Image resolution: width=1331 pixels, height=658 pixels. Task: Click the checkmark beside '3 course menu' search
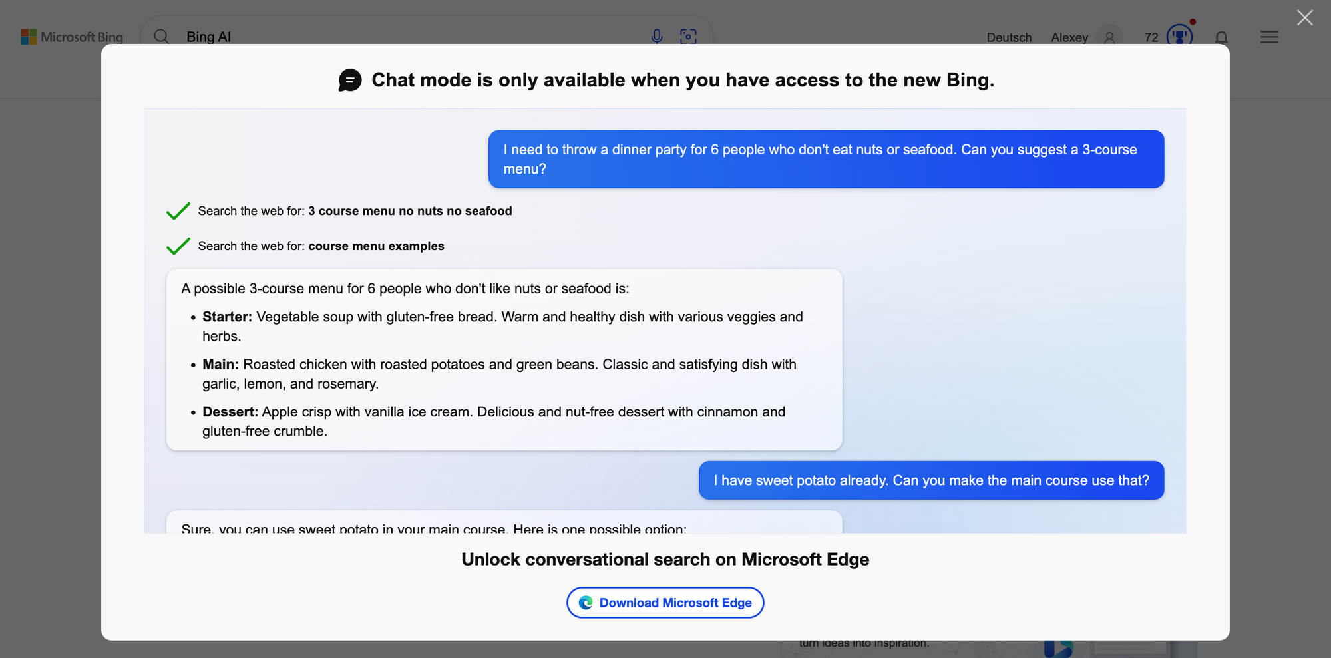pos(178,211)
